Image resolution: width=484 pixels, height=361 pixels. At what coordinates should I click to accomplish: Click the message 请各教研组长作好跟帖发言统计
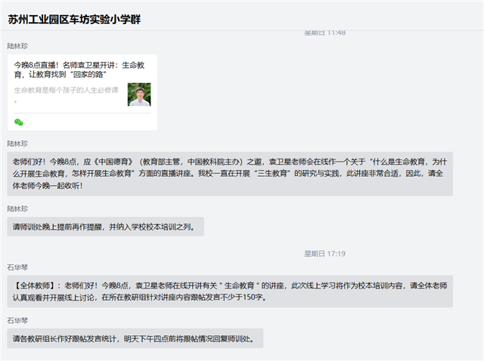(135, 338)
